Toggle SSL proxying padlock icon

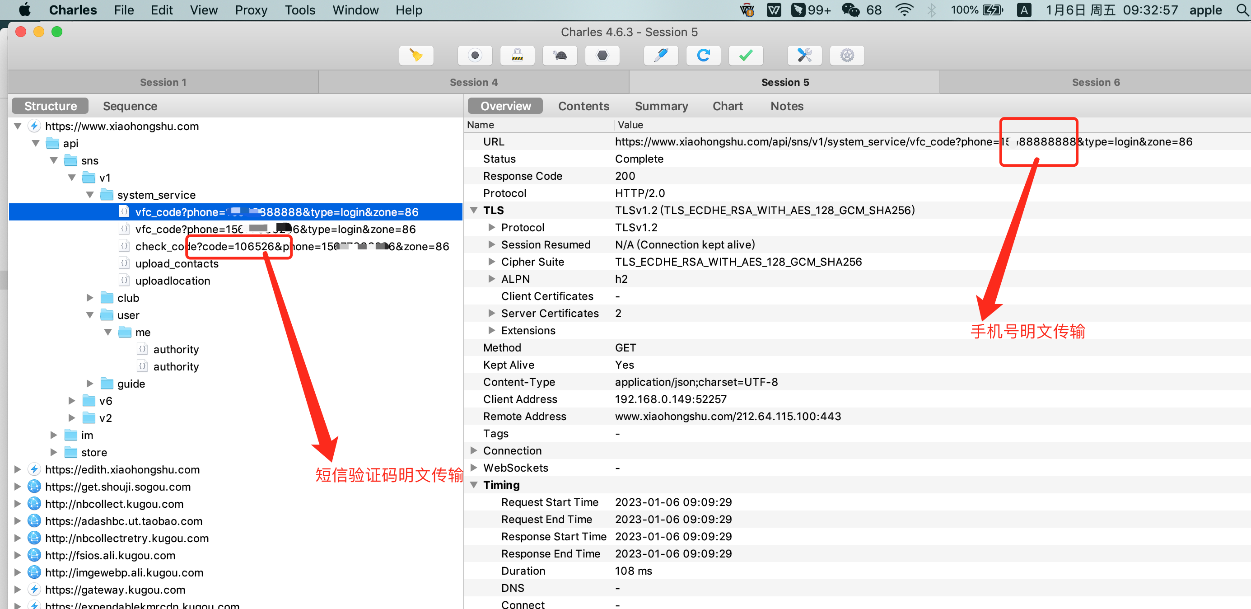pyautogui.click(x=517, y=56)
